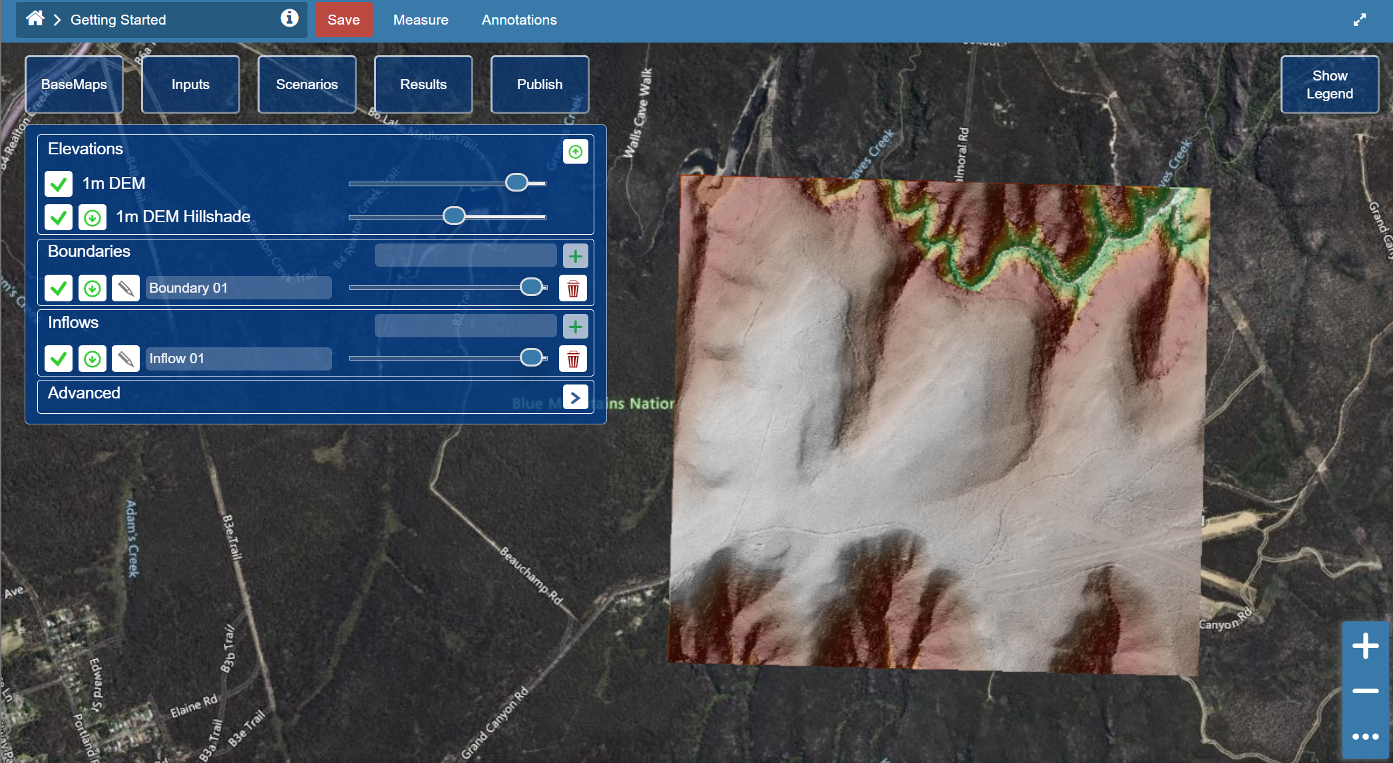Zoom in on the map
The image size is (1393, 763).
point(1365,646)
